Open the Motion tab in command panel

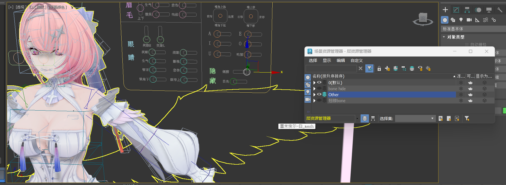click(478, 10)
